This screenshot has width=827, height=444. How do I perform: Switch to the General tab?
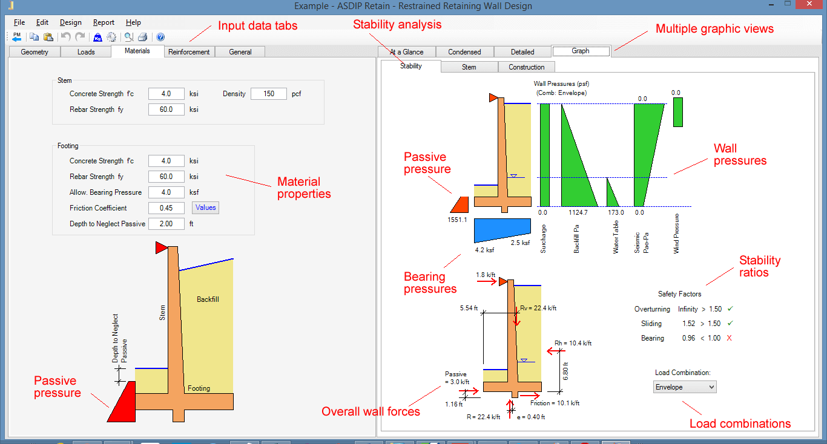click(x=240, y=52)
